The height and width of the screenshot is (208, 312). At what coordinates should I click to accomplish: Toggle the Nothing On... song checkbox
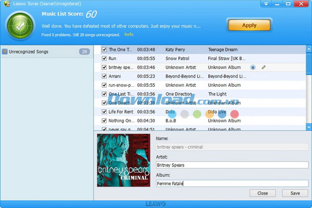(x=104, y=121)
